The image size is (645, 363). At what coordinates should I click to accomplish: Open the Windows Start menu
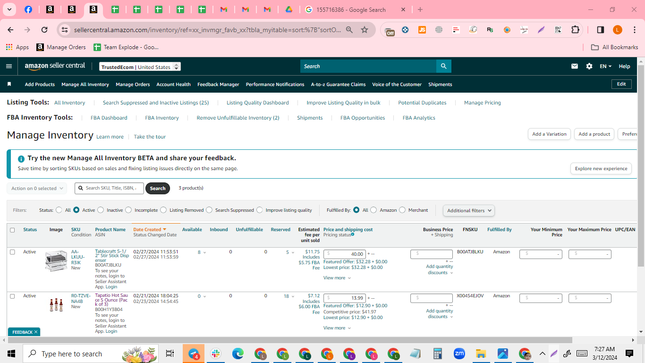coord(11,354)
